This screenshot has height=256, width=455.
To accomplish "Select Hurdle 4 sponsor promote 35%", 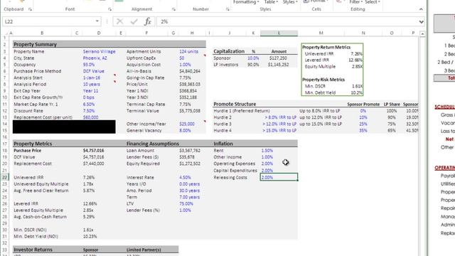I will 363,131.
